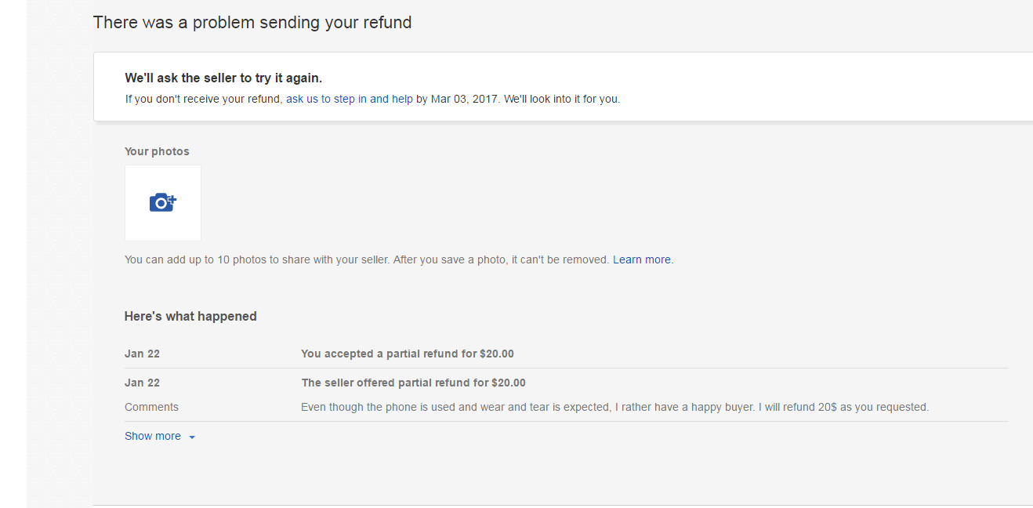Click the "it can't be removed" sentence

(x=560, y=259)
